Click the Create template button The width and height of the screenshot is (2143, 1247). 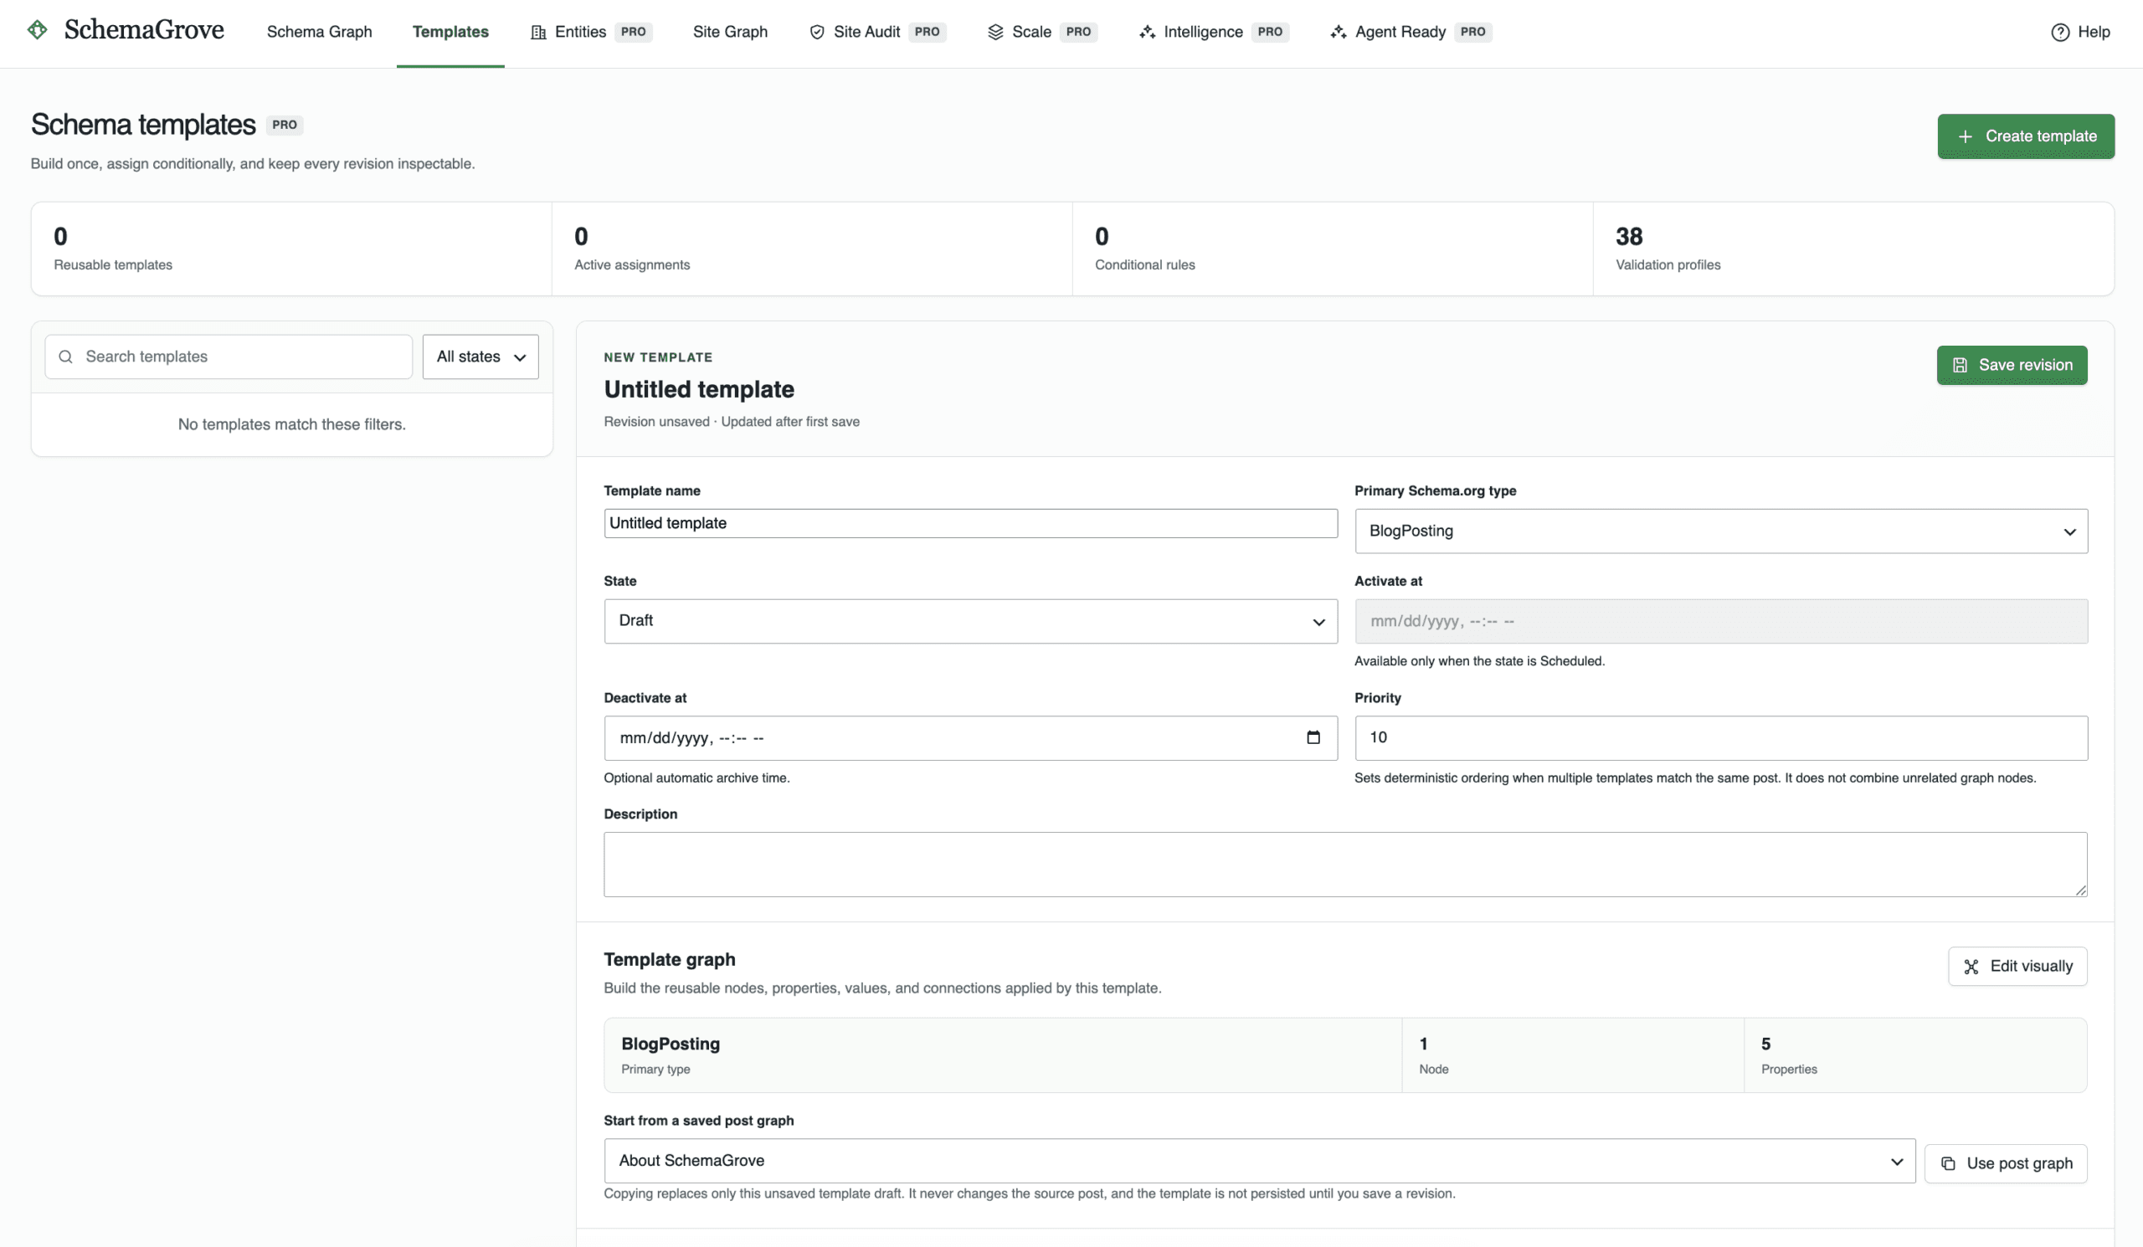(2026, 137)
